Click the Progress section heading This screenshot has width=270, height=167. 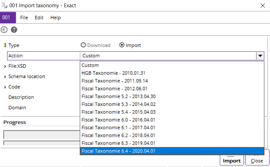click(x=15, y=122)
